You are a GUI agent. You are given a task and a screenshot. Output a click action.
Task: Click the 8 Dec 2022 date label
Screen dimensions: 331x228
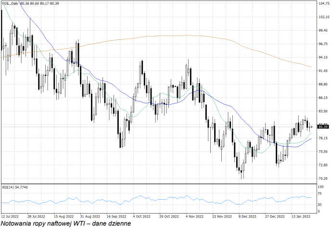point(247,216)
